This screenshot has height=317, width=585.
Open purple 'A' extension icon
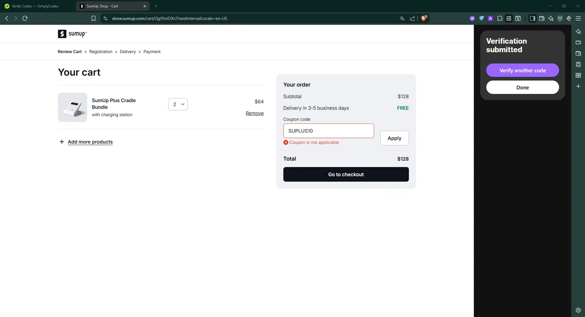(491, 18)
